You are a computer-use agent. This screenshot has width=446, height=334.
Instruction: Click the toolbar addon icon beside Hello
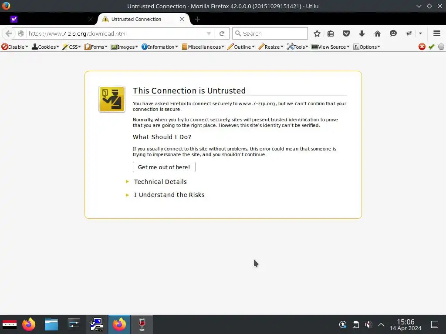click(409, 33)
